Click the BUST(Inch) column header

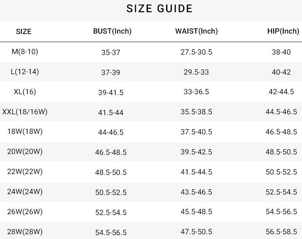(x=112, y=31)
